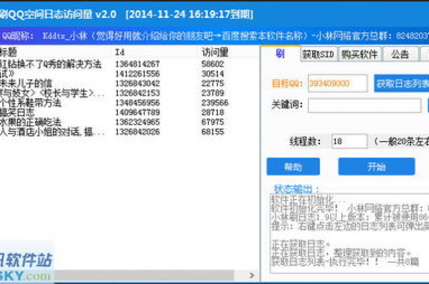Click the 线程数 input field
429x284 pixels.
point(349,141)
